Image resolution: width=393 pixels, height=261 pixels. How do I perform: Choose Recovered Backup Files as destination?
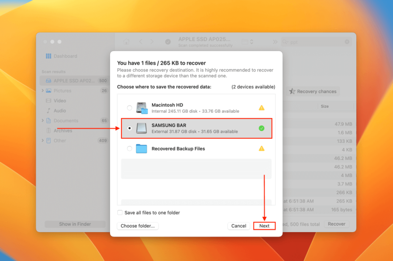[x=129, y=148]
